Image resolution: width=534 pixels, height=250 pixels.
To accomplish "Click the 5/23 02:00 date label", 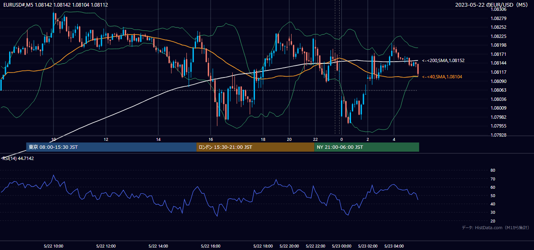I will 368,246.
